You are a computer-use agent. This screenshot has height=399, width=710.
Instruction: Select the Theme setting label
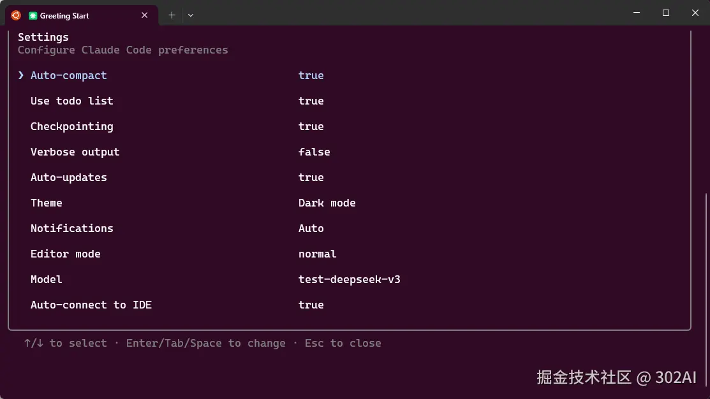(x=47, y=203)
